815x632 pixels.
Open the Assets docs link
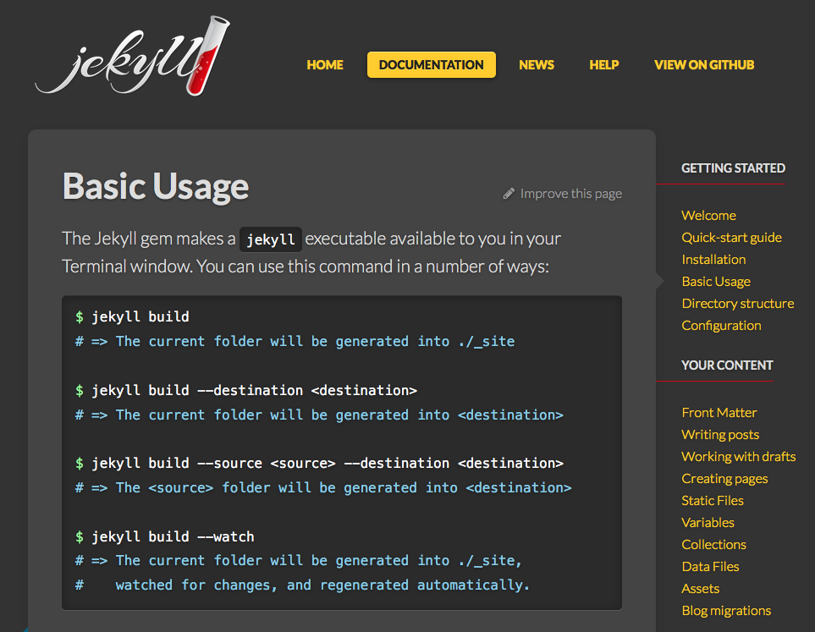pos(700,588)
